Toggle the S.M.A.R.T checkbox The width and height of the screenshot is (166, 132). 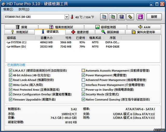[10, 70]
